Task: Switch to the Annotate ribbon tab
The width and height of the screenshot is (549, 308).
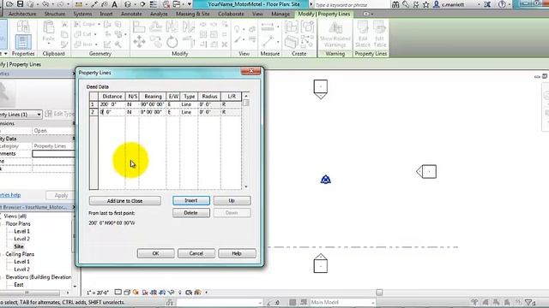Action: [131, 14]
